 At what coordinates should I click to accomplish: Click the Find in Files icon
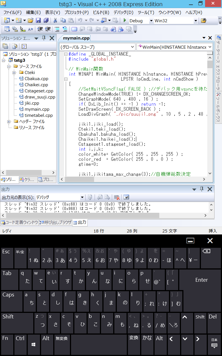click(203, 21)
